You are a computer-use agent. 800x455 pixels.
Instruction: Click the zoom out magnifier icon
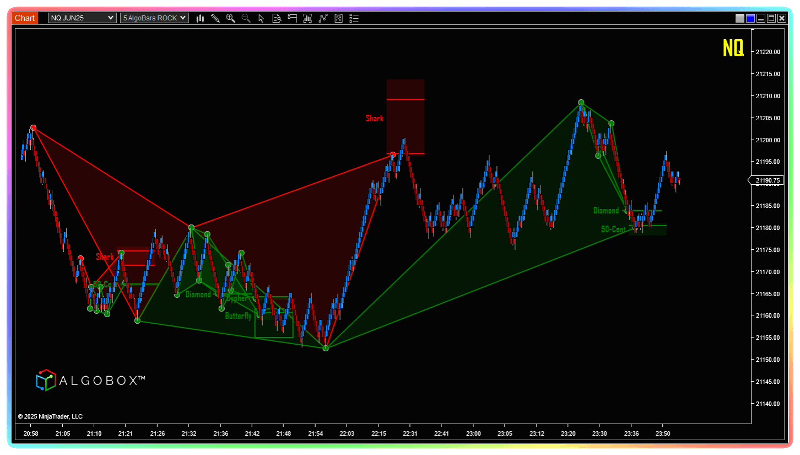click(246, 18)
